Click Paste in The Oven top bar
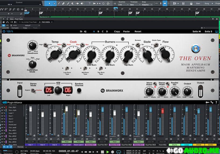The width and height of the screenshot is (220, 154). [x=126, y=32]
